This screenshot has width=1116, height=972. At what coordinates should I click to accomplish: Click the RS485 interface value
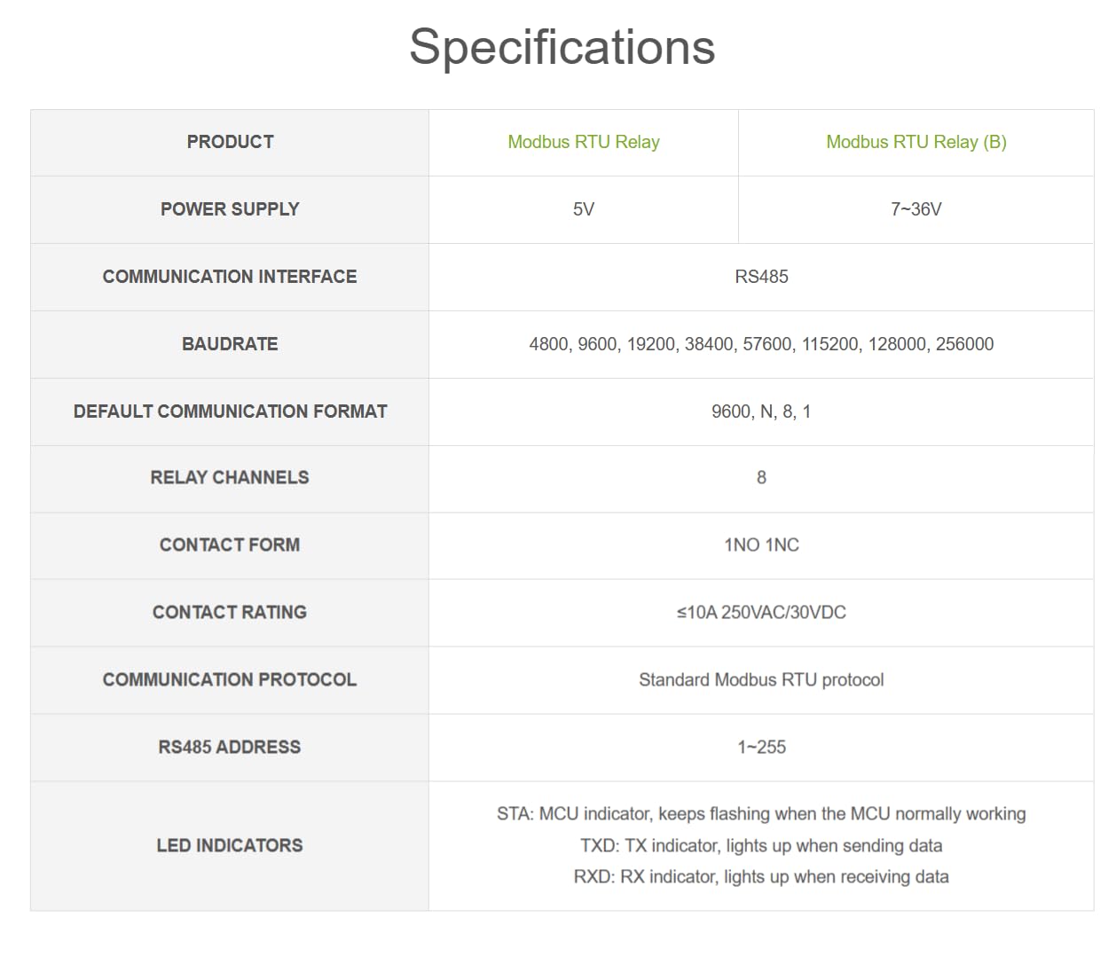coord(761,277)
